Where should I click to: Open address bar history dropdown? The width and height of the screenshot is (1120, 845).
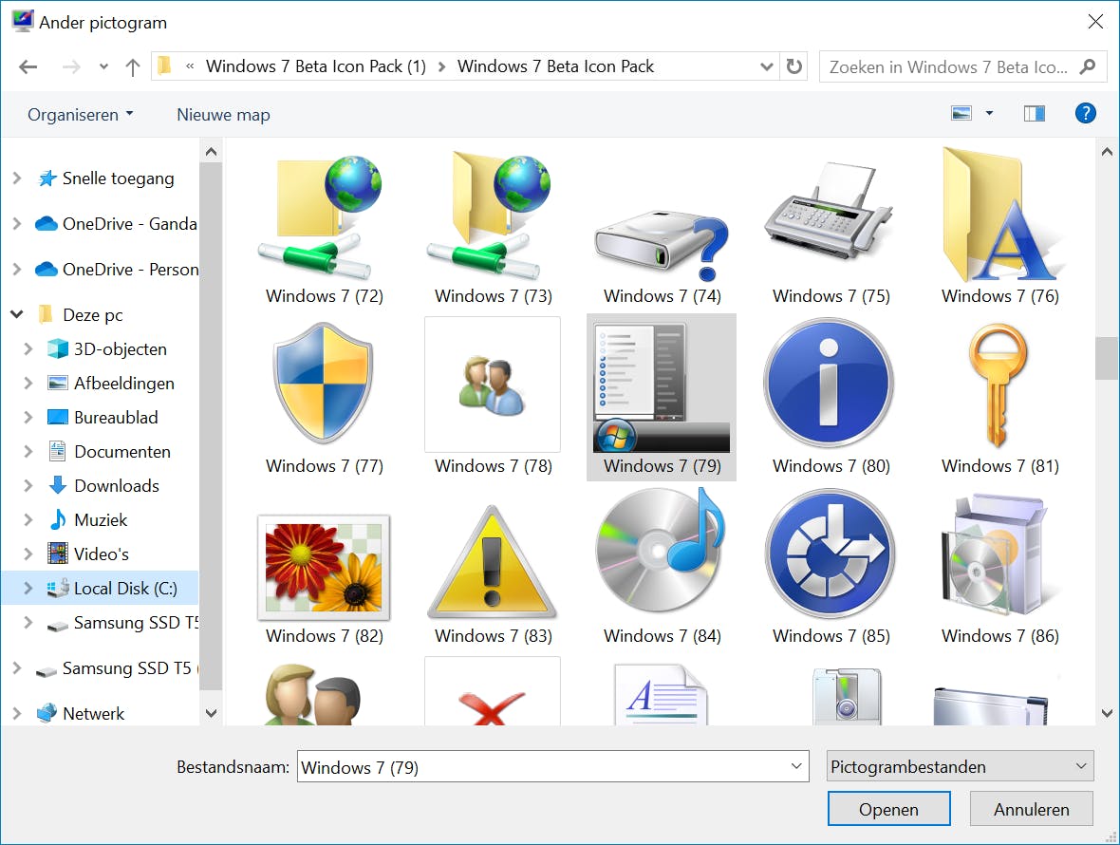[766, 66]
